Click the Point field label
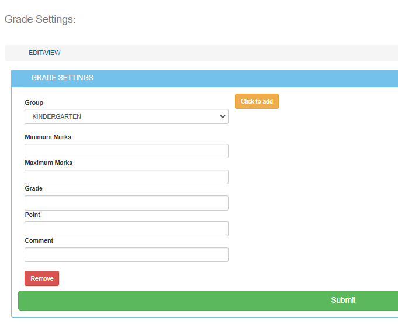Viewport: 398px width, 324px height. pos(32,215)
